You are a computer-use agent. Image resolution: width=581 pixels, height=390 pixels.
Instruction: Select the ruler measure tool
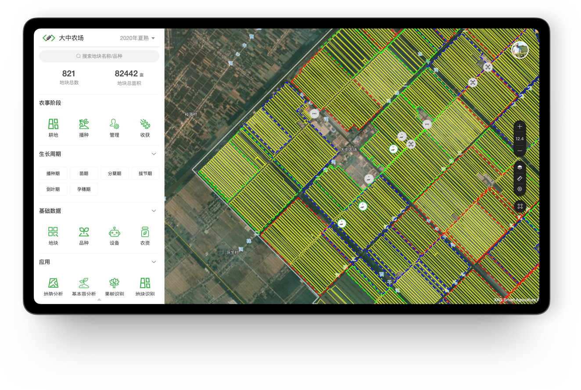point(520,178)
